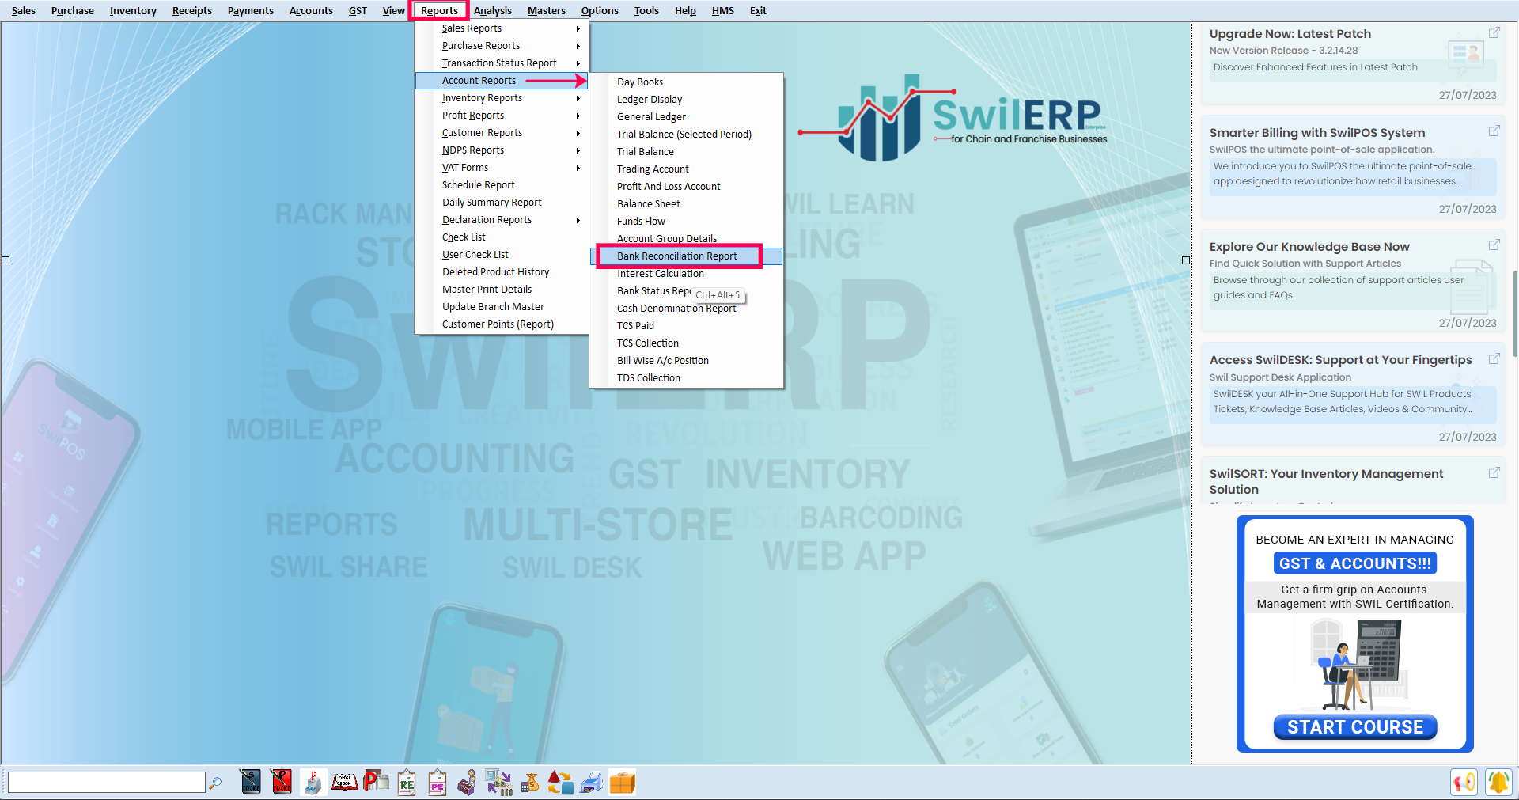The image size is (1519, 800).
Task: Select TDS Collection entry
Action: 686,378
